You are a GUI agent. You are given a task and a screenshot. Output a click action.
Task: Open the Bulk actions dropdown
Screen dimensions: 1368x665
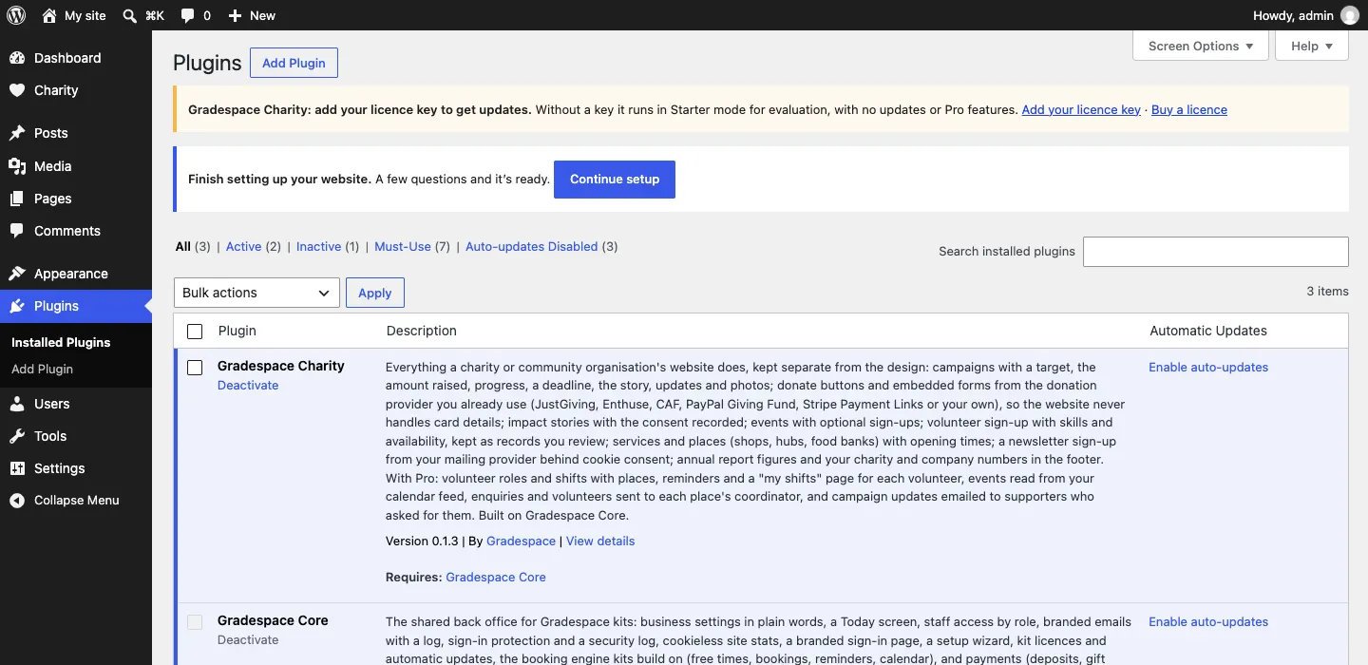(x=256, y=293)
